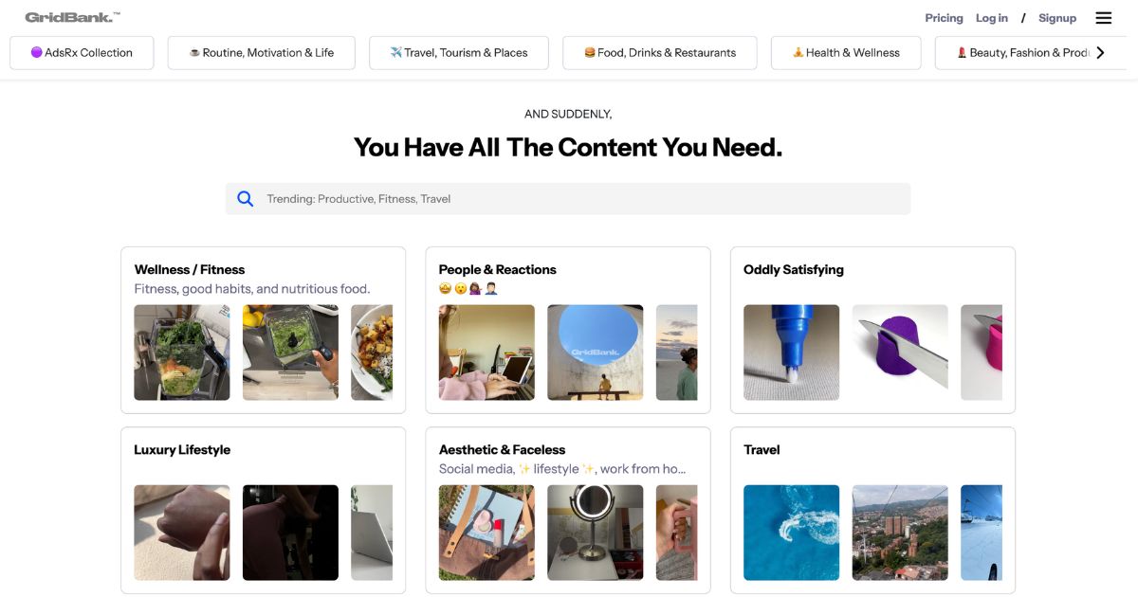
Task: Click the search magnifier icon
Action: coord(246,199)
